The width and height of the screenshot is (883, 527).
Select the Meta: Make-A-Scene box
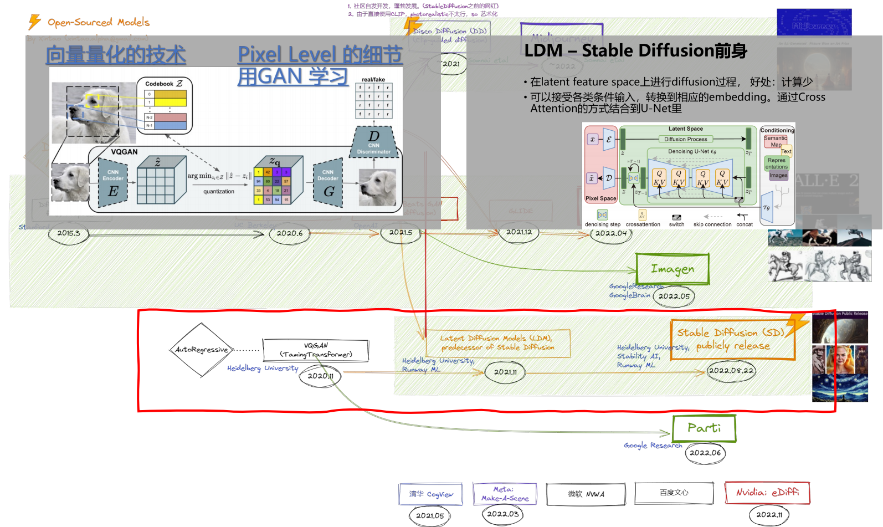[505, 493]
